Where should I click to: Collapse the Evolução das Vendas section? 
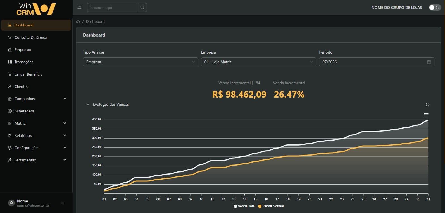[88, 104]
